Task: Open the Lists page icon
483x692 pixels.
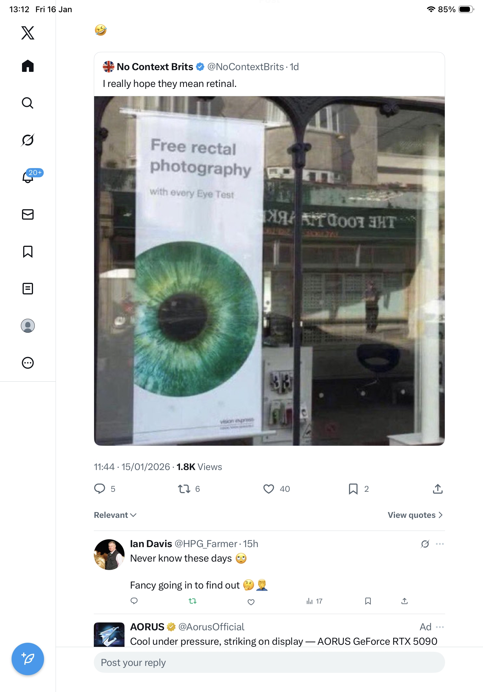Action: point(28,289)
